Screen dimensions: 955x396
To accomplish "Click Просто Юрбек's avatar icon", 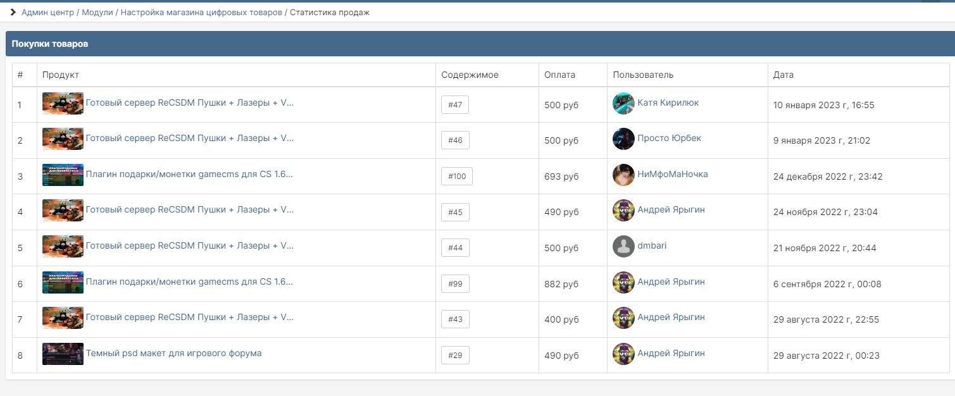I will click(623, 139).
